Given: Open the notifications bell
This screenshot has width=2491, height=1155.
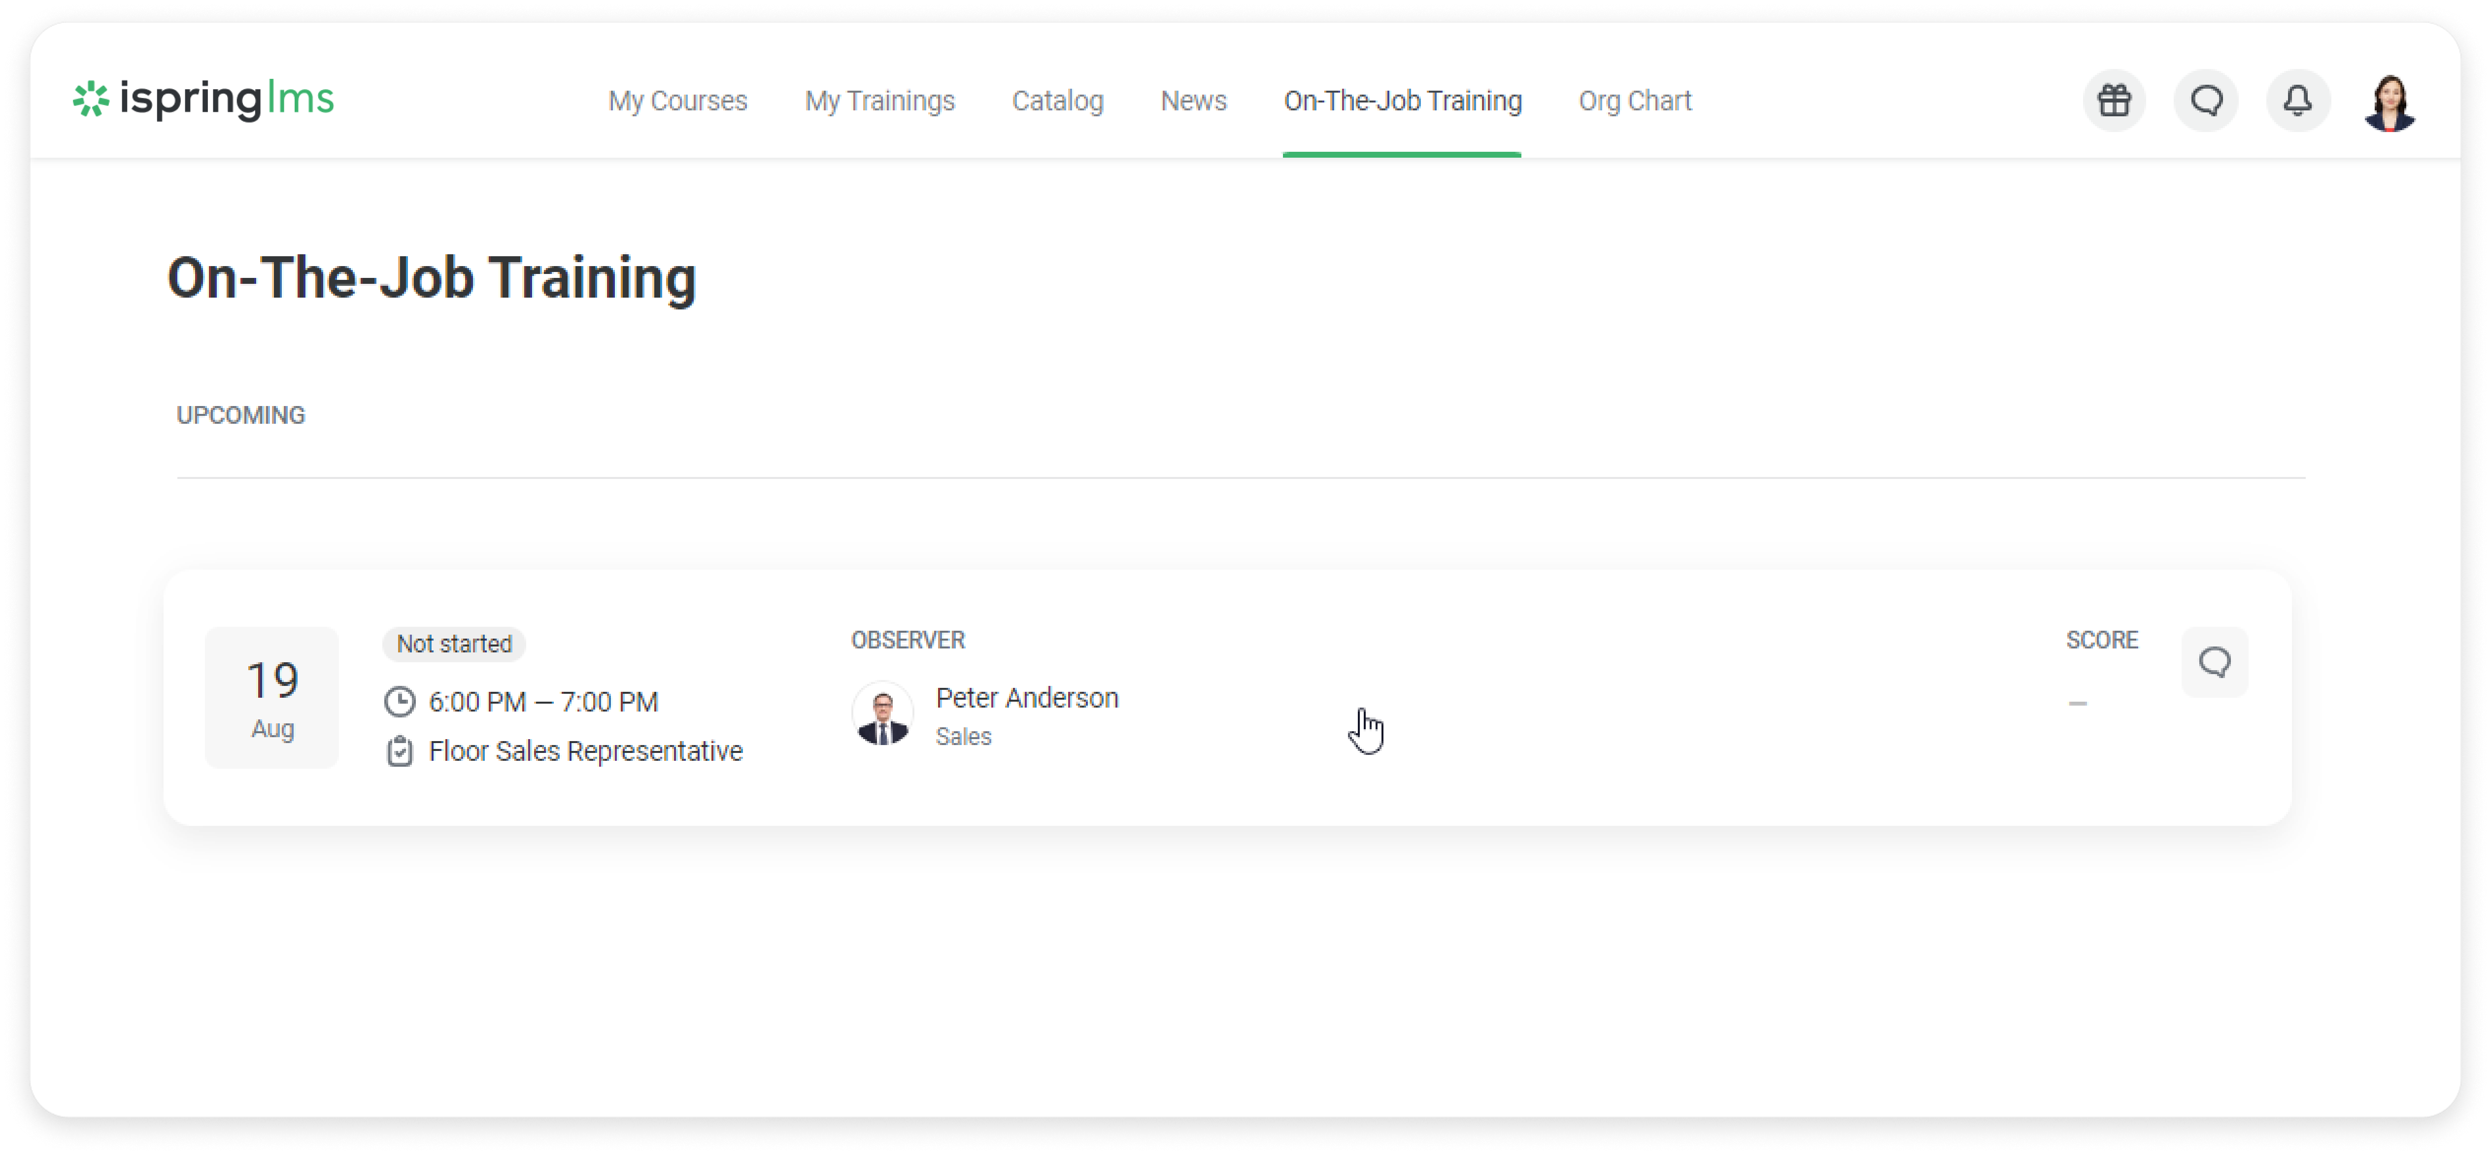Looking at the screenshot, I should click(2297, 100).
